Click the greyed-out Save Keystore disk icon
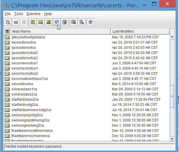 pyautogui.click(x=24, y=22)
